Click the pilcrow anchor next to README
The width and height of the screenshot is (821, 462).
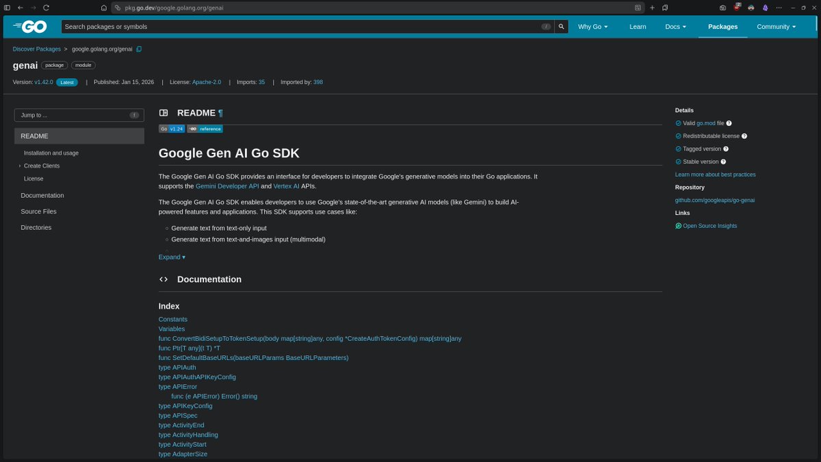tap(220, 113)
